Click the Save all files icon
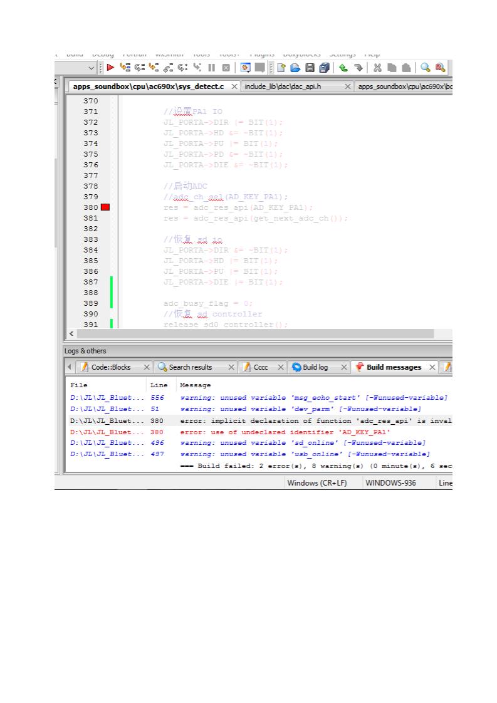This screenshot has height=703, width=497. (x=324, y=68)
